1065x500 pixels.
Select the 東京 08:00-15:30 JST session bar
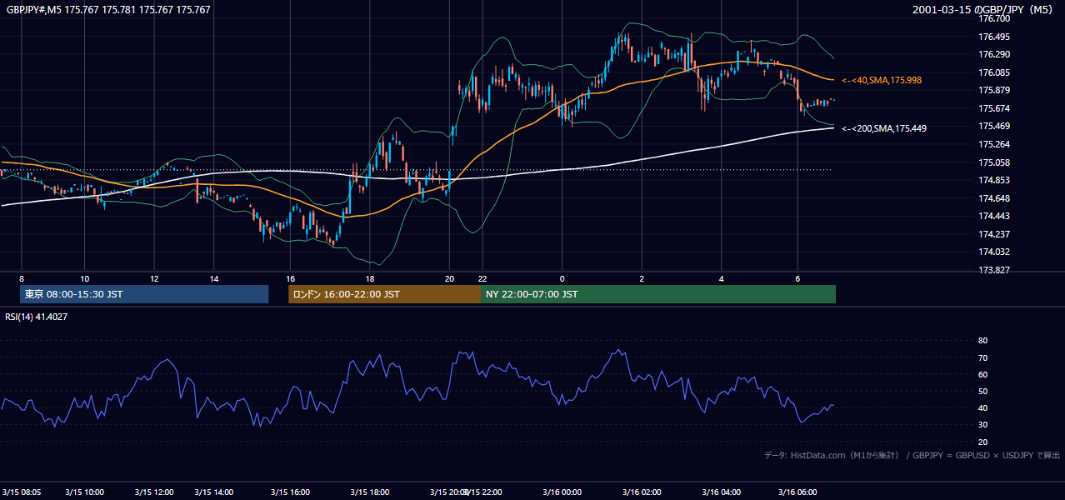(x=144, y=294)
